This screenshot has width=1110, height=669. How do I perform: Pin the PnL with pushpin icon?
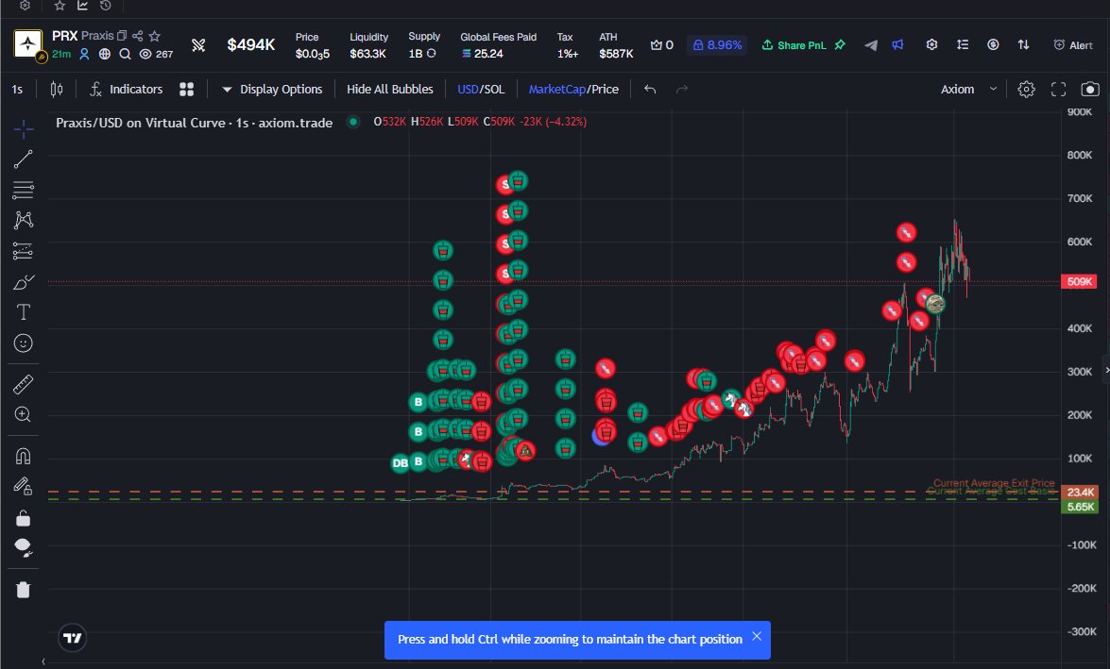click(840, 44)
